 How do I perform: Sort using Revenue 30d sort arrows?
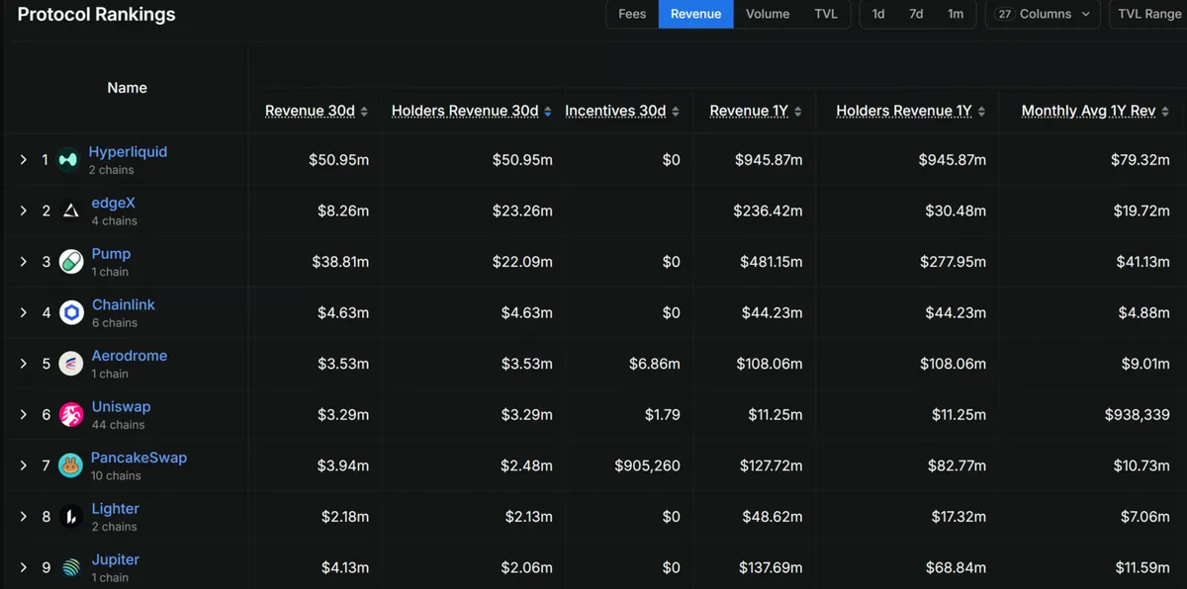(x=364, y=112)
